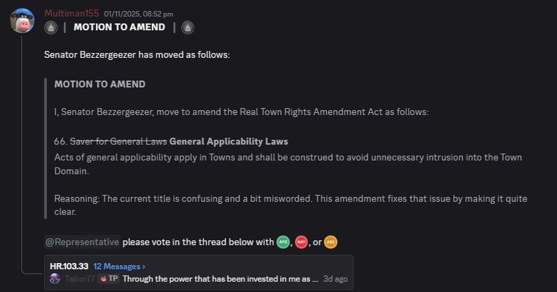This screenshot has height=292, width=557.
Task: Click the struck-through Saver for General Laws text
Action: (x=119, y=141)
